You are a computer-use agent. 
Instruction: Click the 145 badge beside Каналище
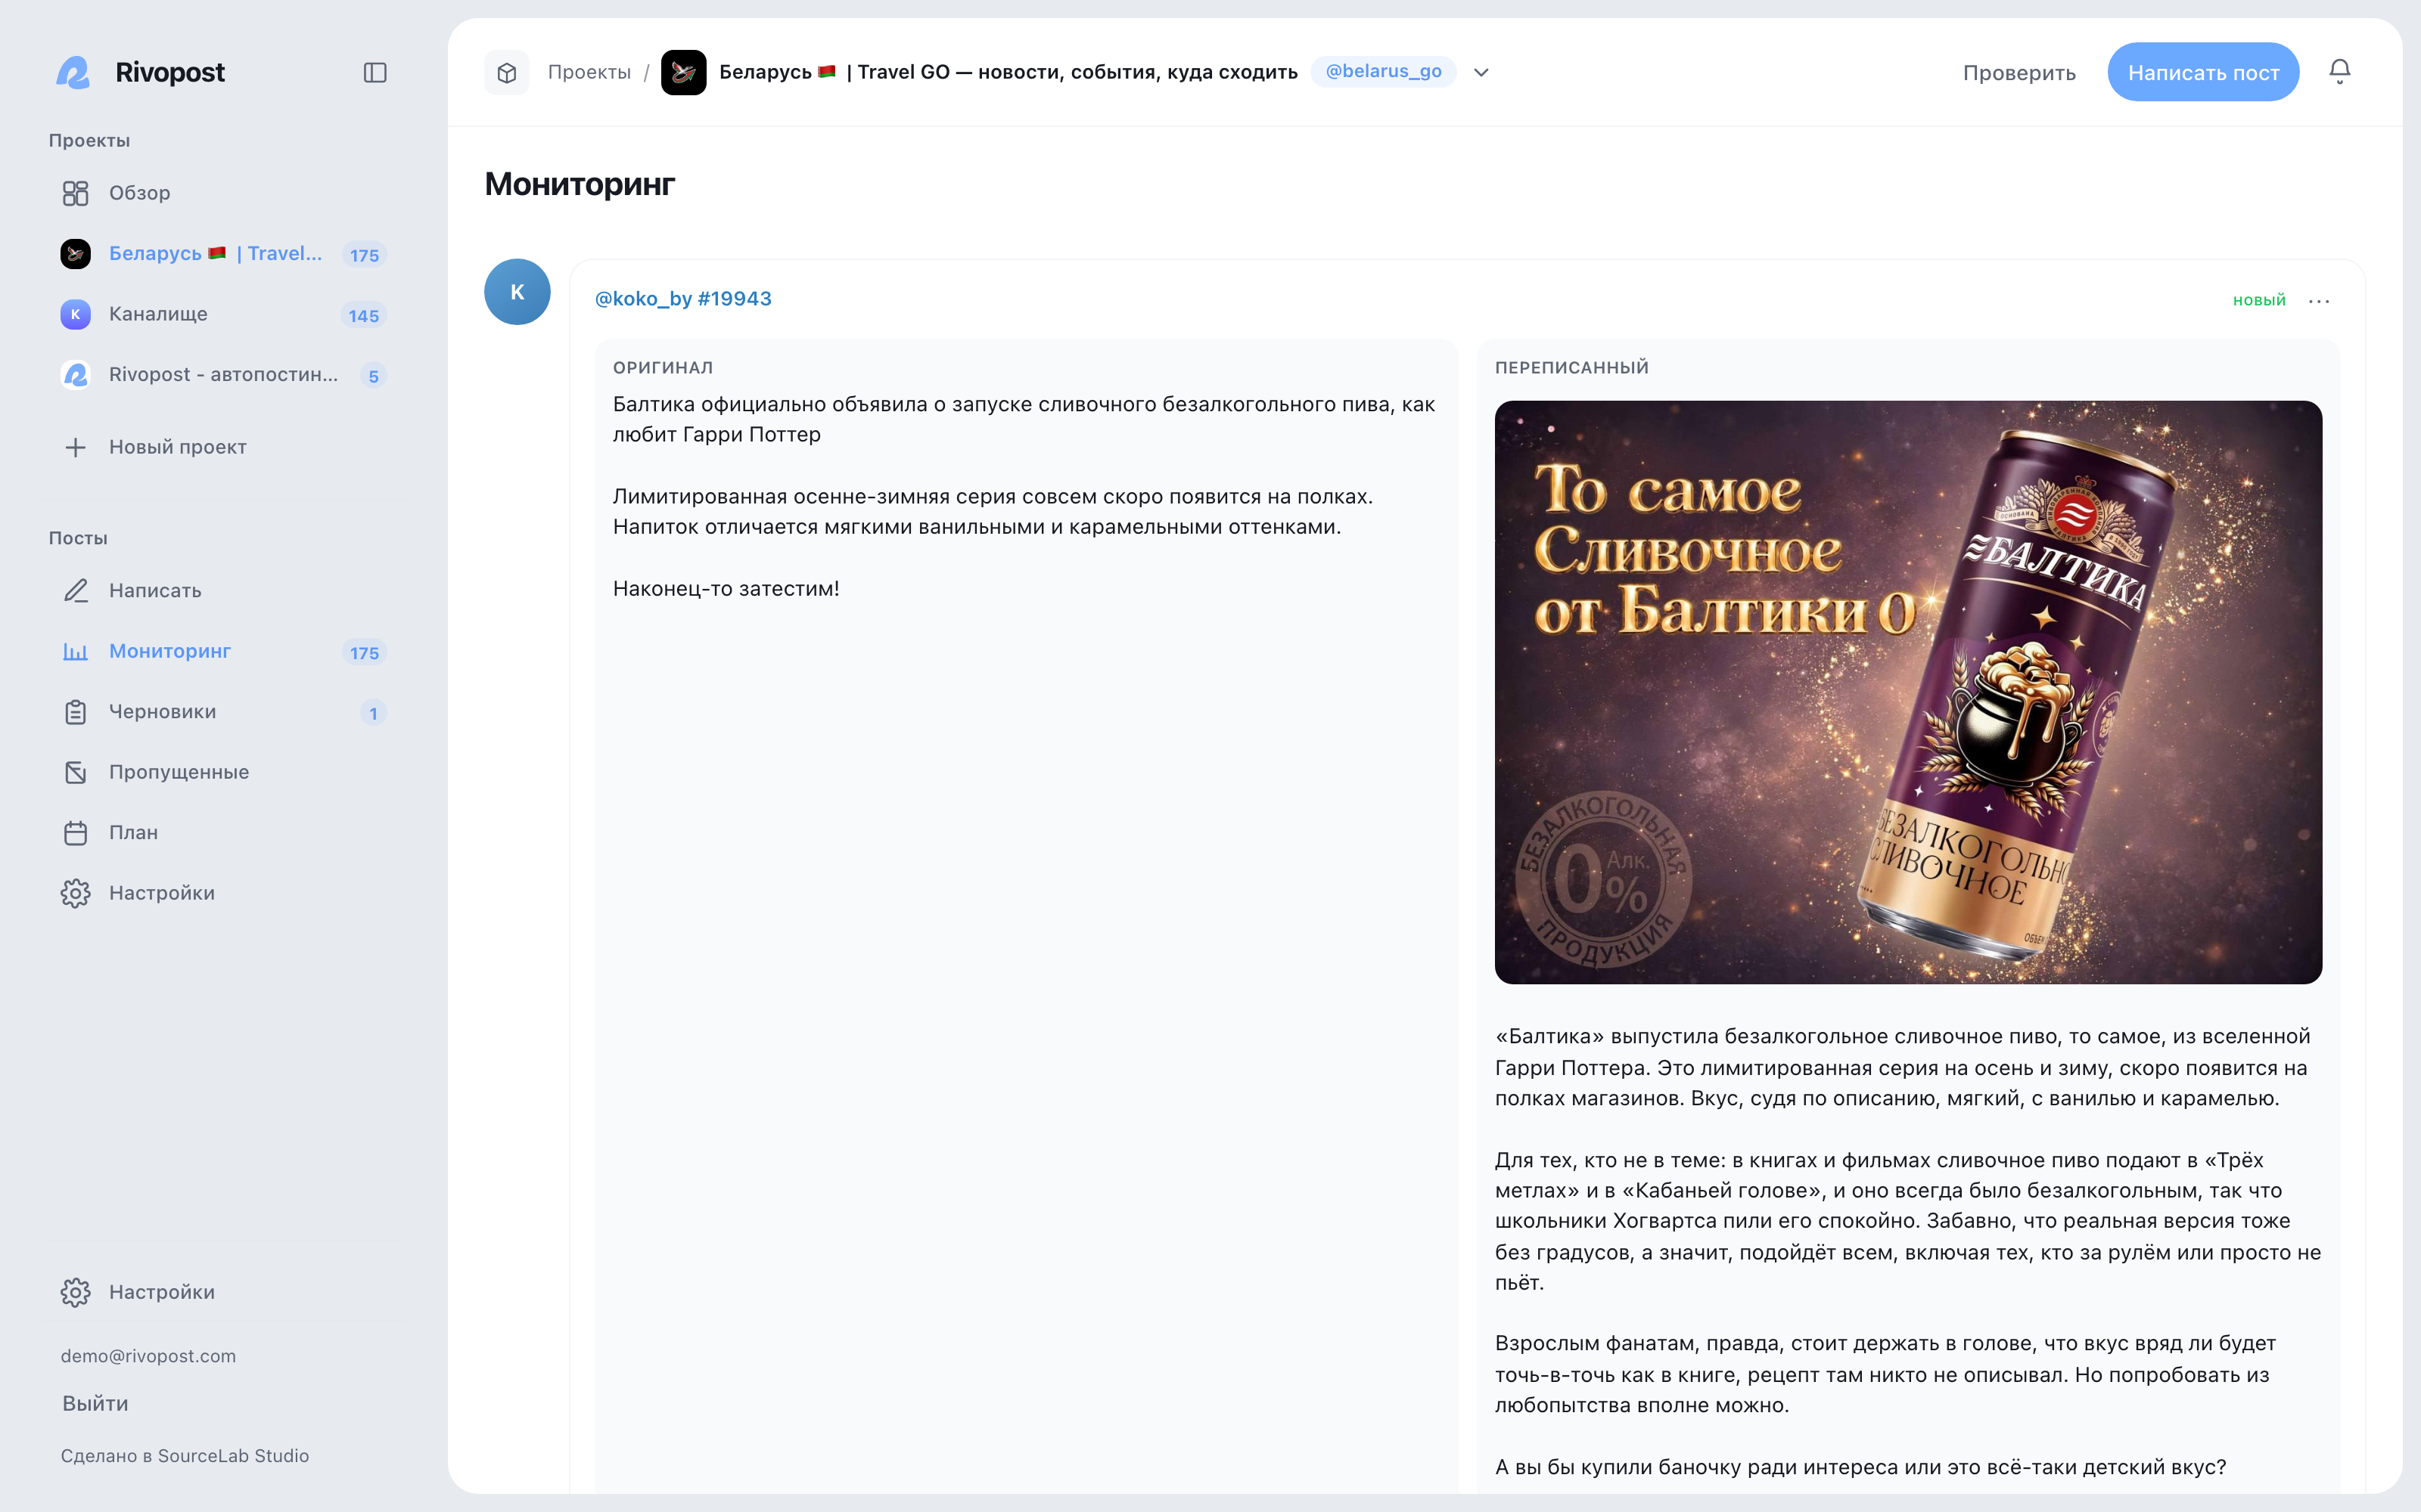pos(364,316)
